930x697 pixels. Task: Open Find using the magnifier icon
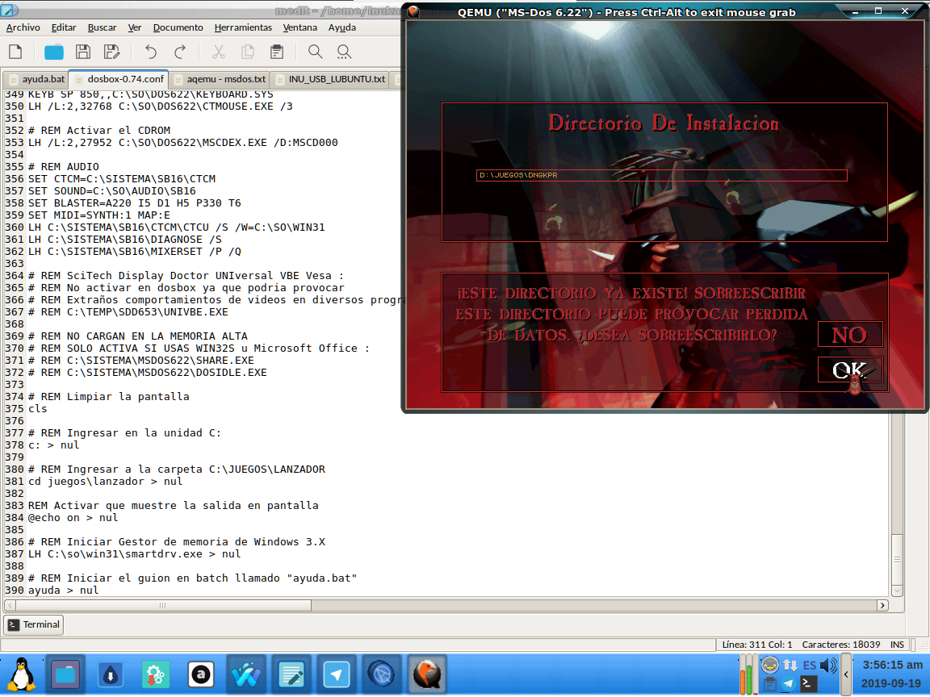316,52
